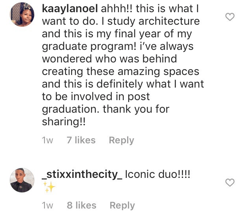The width and height of the screenshot is (252, 214).
Task: Click the "ahhh!!" word in kaaylanoel's comment
Action: tap(114, 9)
